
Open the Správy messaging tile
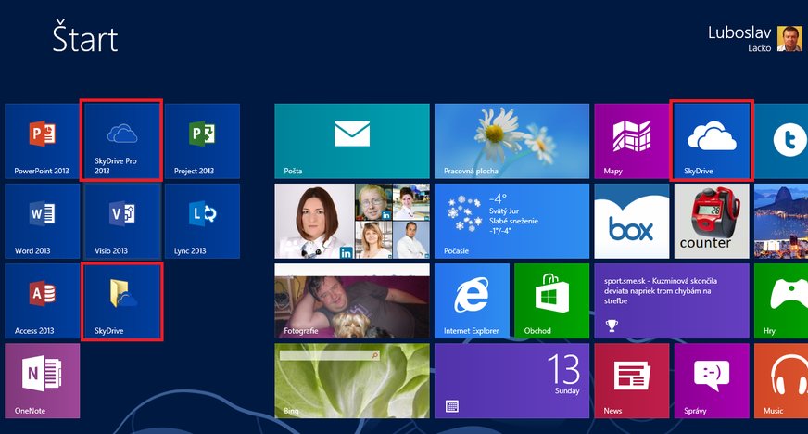point(711,380)
